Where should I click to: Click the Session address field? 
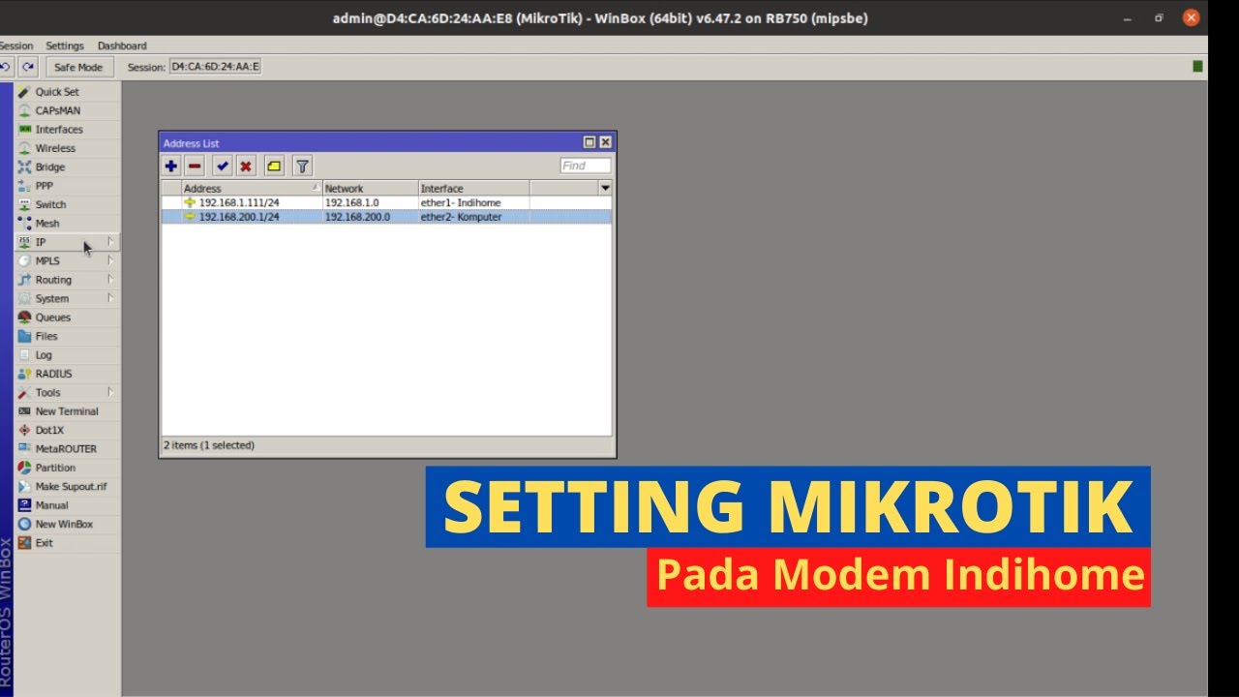pyautogui.click(x=215, y=67)
